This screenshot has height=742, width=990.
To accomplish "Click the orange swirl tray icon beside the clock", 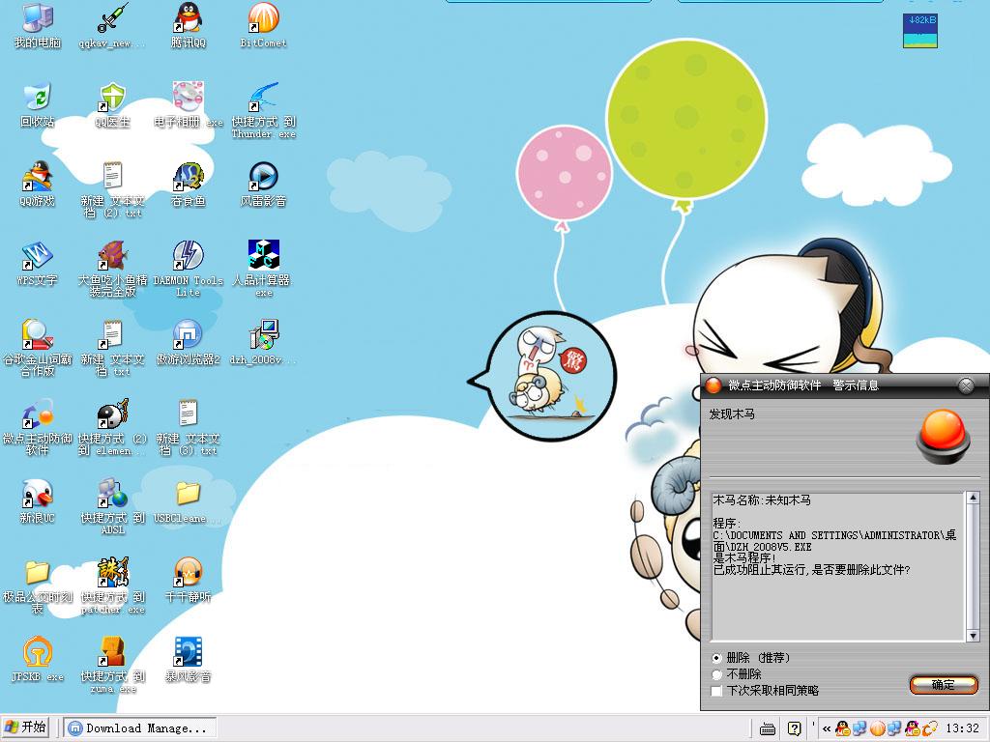I will [x=929, y=728].
